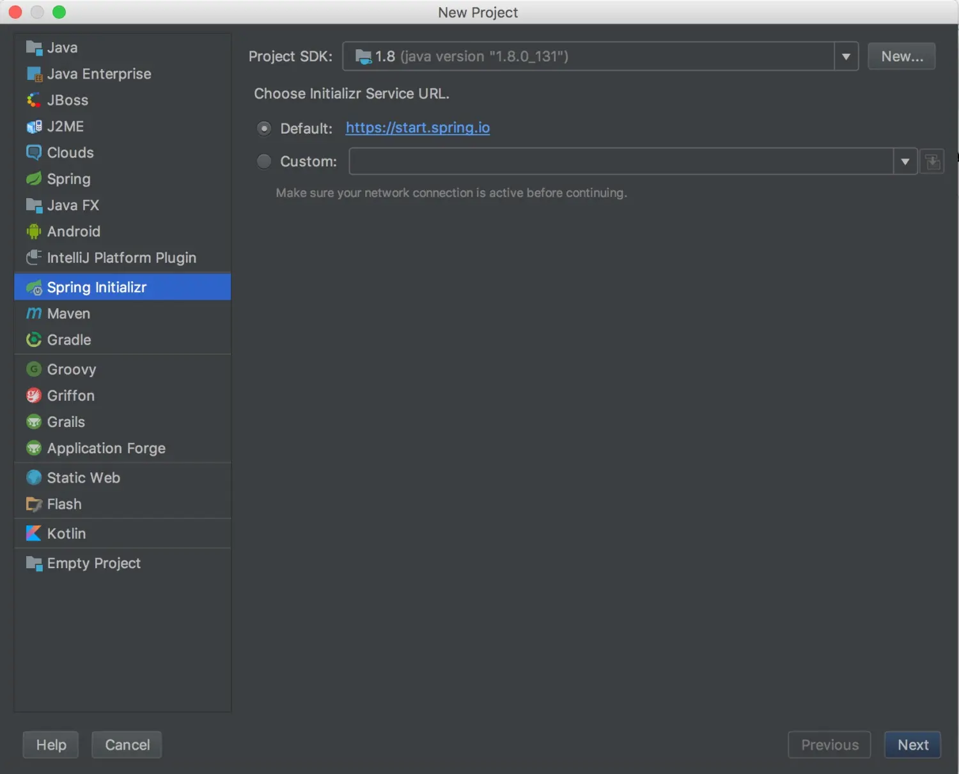Click the download icon next to Custom URL
The height and width of the screenshot is (774, 959).
932,161
